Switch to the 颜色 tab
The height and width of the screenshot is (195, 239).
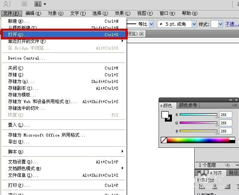(x=167, y=105)
